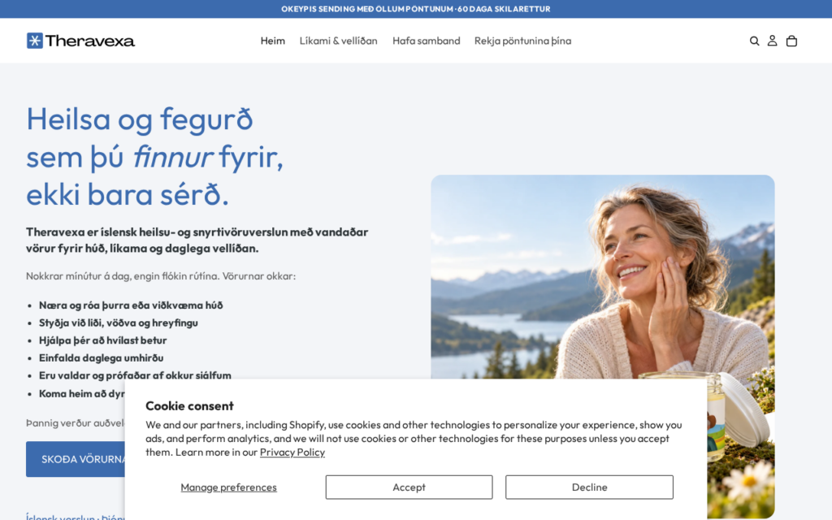Open the Privacy Policy link
Image resolution: width=832 pixels, height=520 pixels.
292,452
